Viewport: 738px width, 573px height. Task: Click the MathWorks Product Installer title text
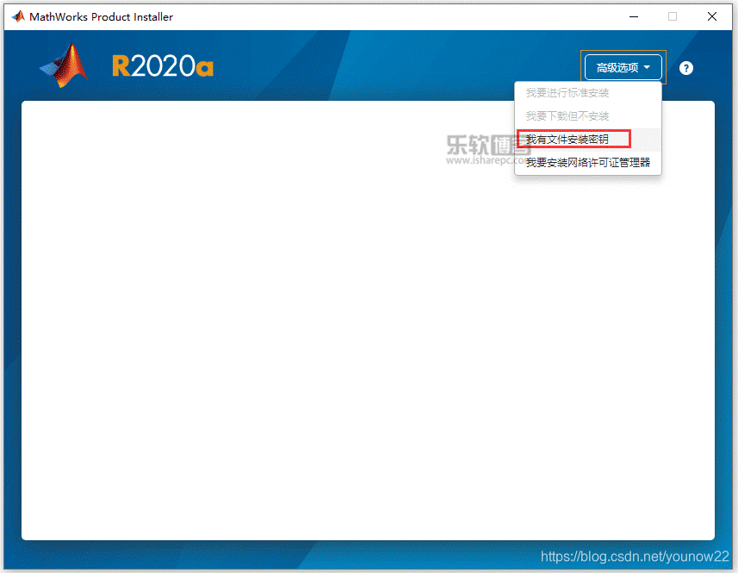pyautogui.click(x=102, y=16)
